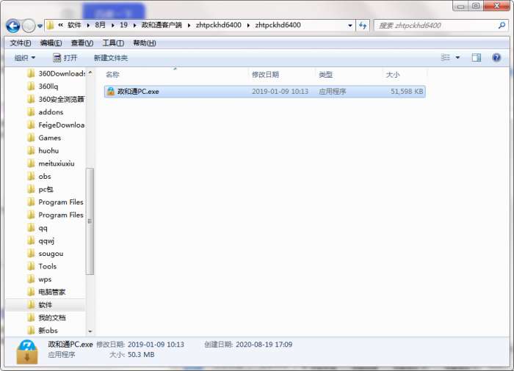Click the 打开 toolbar button
Screen dimensions: 514x371
65,58
